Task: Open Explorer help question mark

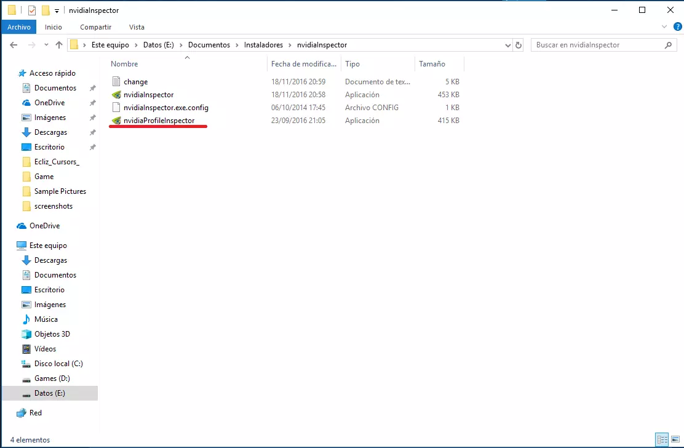Action: tap(677, 26)
